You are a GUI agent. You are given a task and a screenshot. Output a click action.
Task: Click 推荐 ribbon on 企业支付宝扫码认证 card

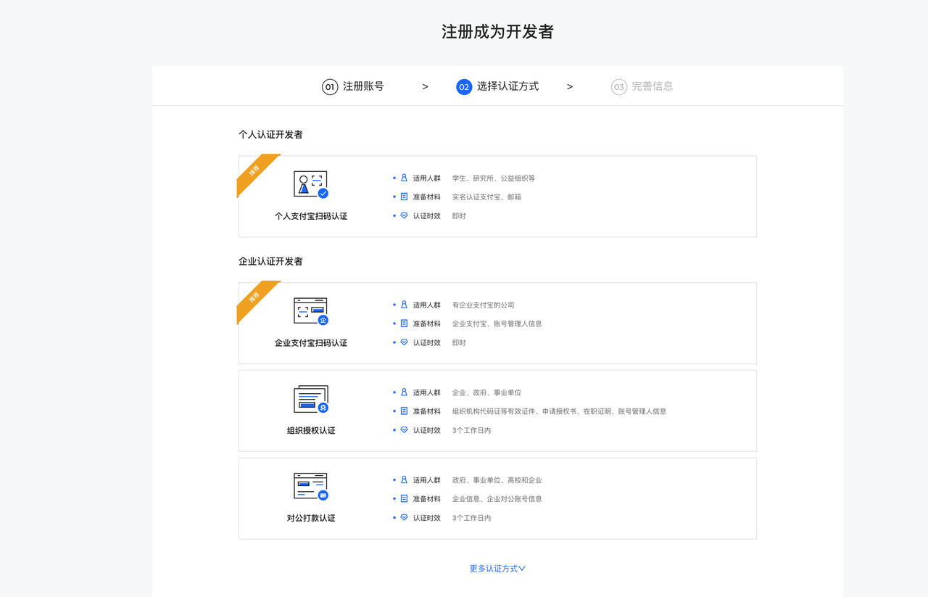pyautogui.click(x=255, y=300)
